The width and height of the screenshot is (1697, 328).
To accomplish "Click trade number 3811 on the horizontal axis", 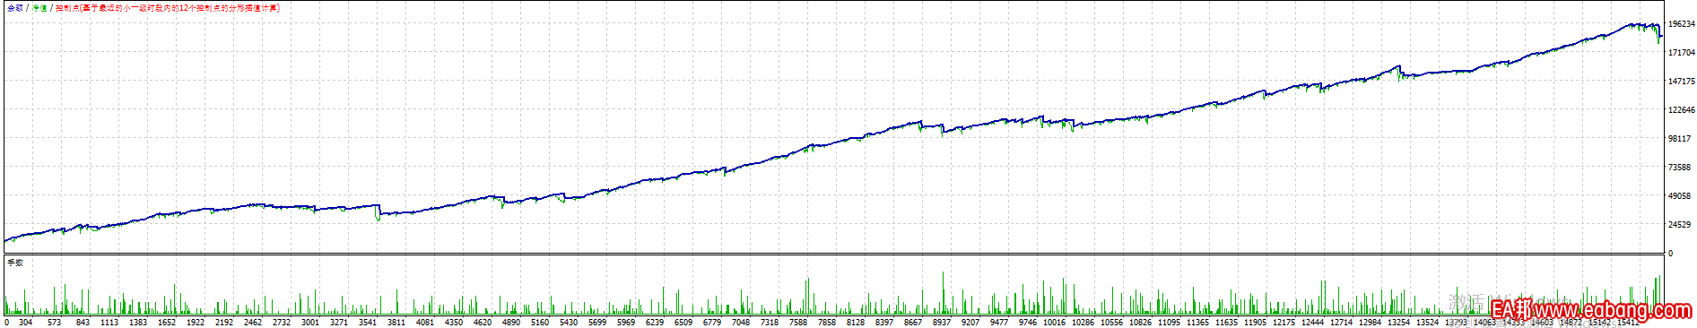I will [x=396, y=322].
